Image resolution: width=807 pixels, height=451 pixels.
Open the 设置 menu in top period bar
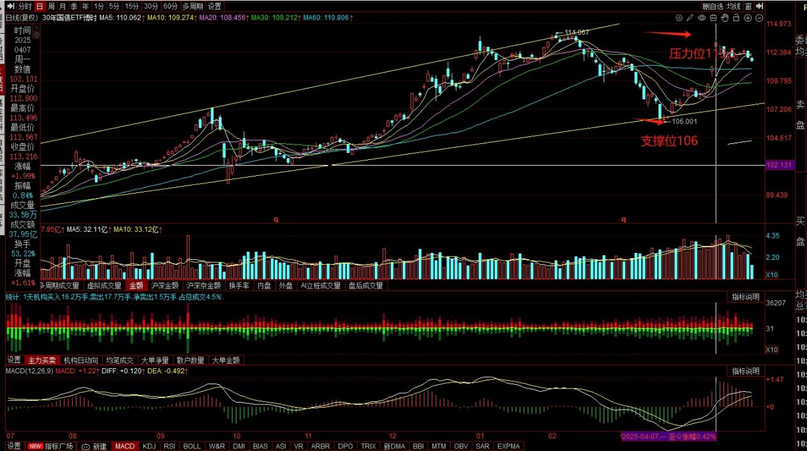coord(215,6)
